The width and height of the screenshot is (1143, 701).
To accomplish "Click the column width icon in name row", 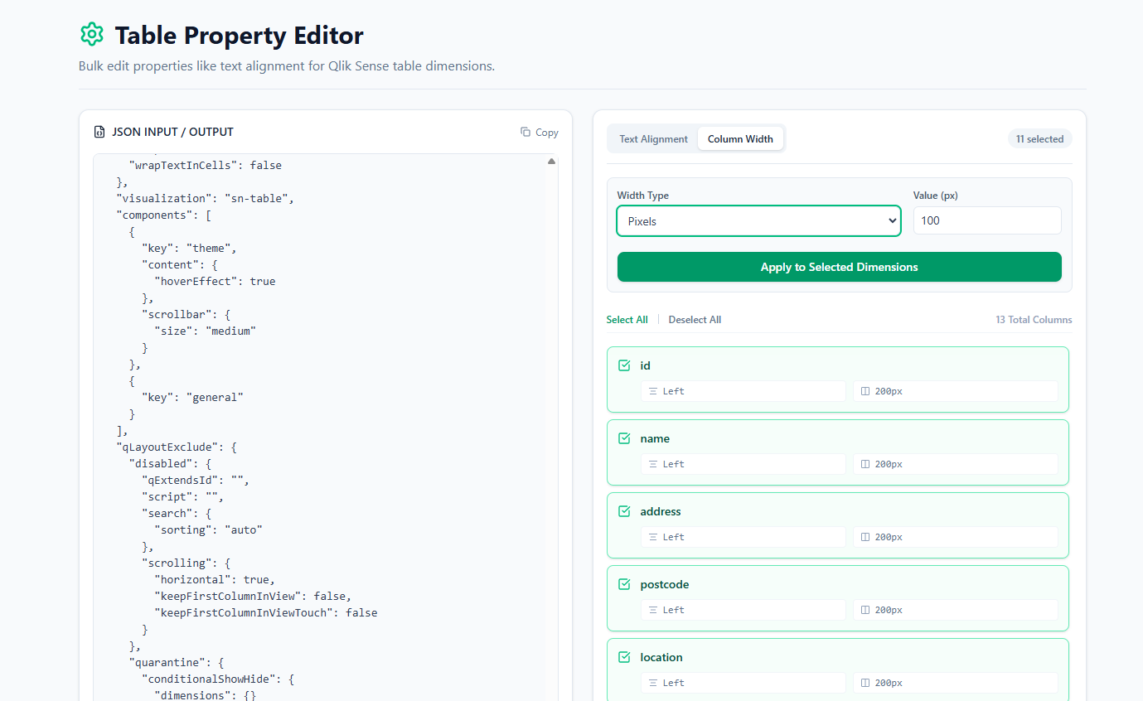I will pos(865,464).
